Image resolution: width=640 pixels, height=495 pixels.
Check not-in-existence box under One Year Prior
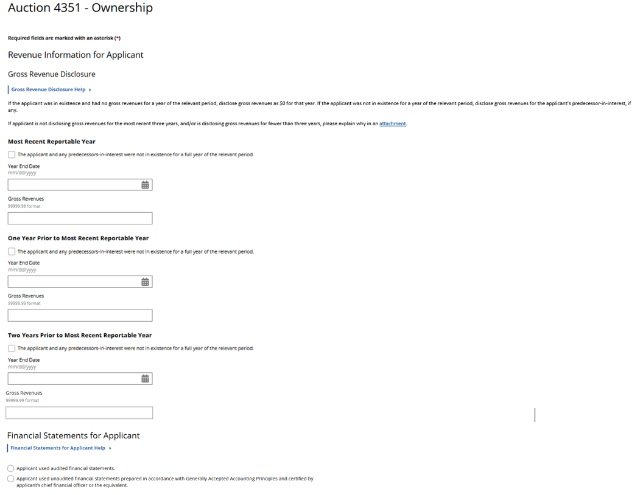(x=12, y=251)
